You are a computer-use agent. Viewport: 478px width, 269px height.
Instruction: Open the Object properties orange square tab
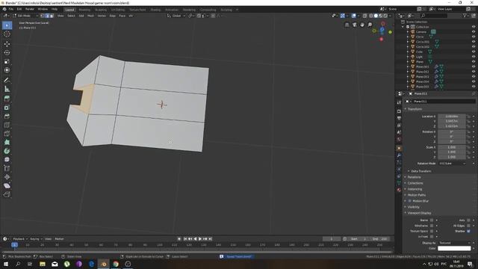[x=399, y=149]
